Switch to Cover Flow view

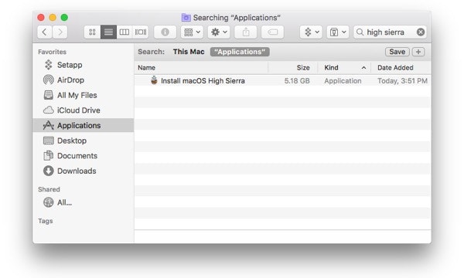(141, 32)
